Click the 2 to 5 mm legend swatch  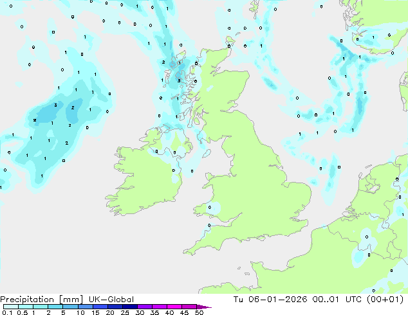click(55, 307)
